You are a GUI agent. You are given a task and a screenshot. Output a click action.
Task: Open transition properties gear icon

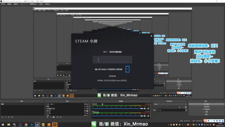[186, 107]
